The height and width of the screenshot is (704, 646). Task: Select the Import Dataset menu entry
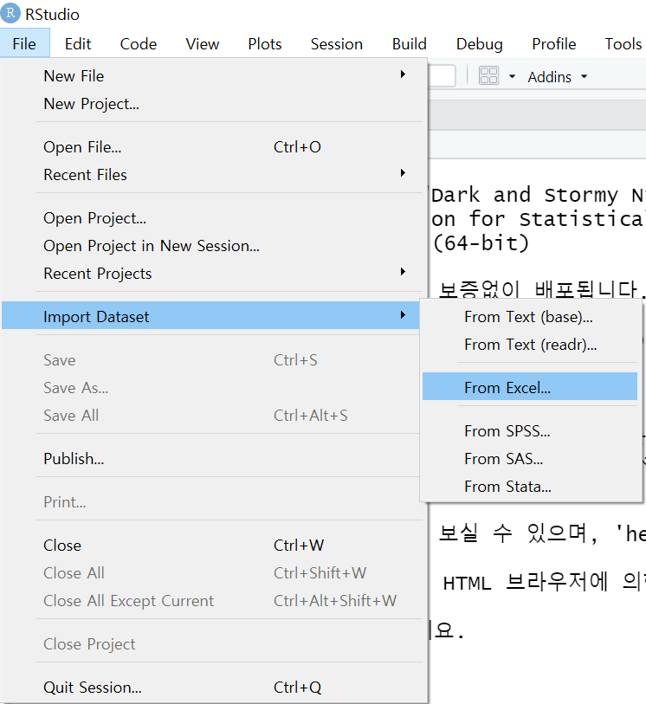(210, 316)
